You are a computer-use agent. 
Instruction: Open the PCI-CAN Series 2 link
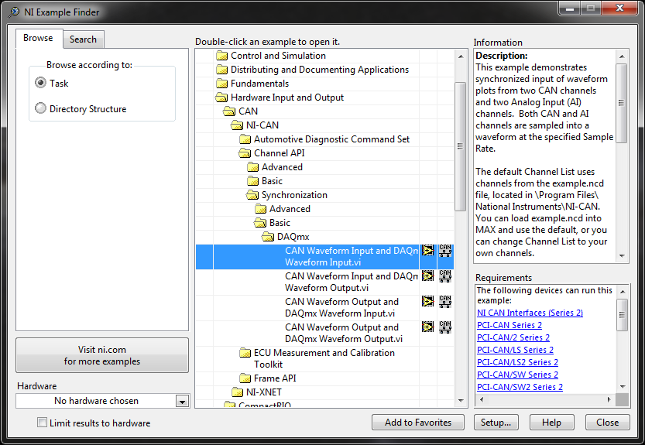point(509,325)
